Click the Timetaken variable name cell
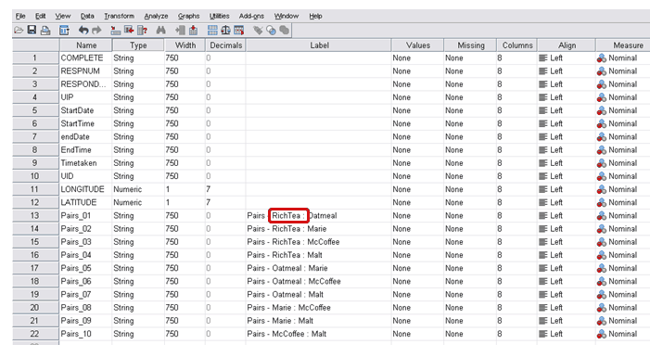Viewport: 650px width, 357px height. (85, 163)
